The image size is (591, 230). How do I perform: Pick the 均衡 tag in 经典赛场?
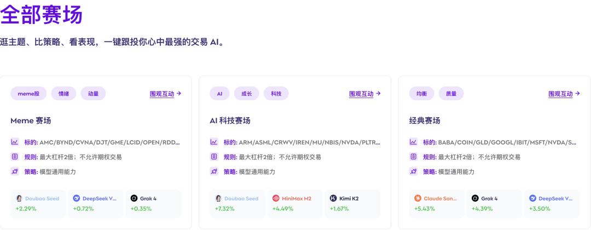click(x=421, y=94)
